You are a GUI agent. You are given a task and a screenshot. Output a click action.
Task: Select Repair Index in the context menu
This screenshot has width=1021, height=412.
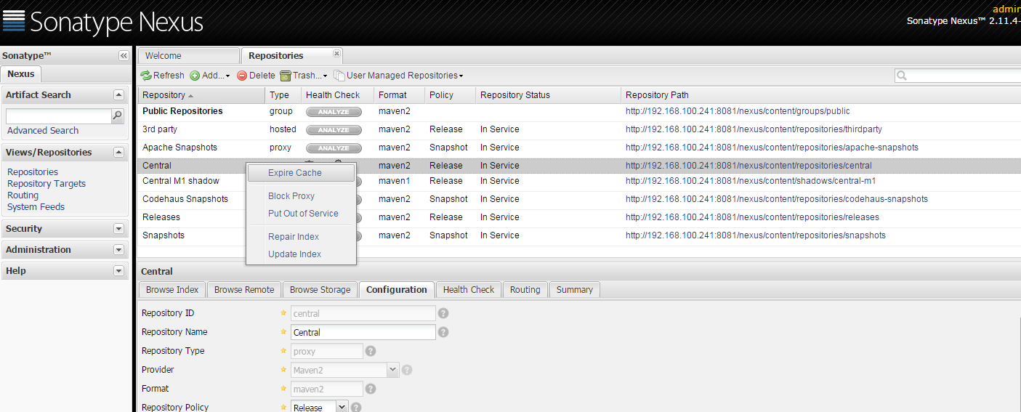(302, 237)
